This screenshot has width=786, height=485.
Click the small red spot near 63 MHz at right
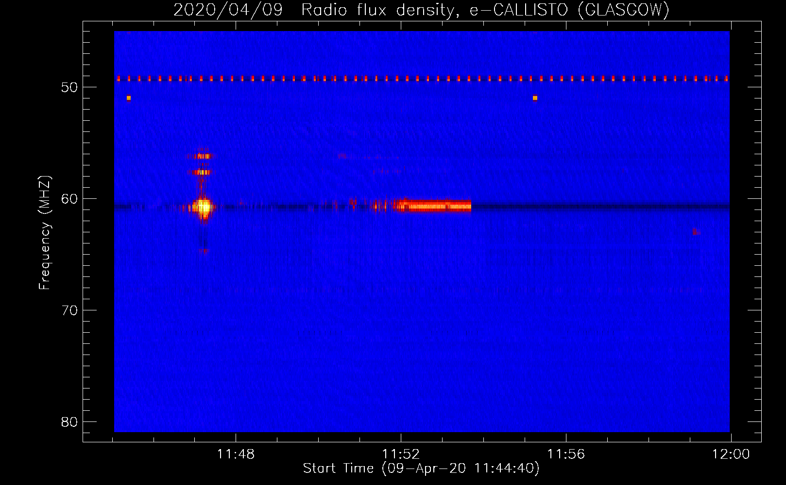[x=696, y=232]
